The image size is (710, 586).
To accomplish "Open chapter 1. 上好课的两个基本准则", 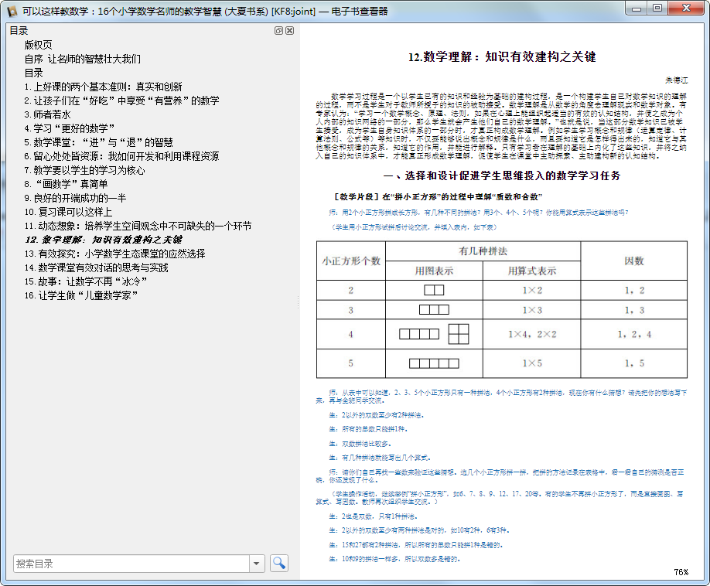I will [103, 87].
